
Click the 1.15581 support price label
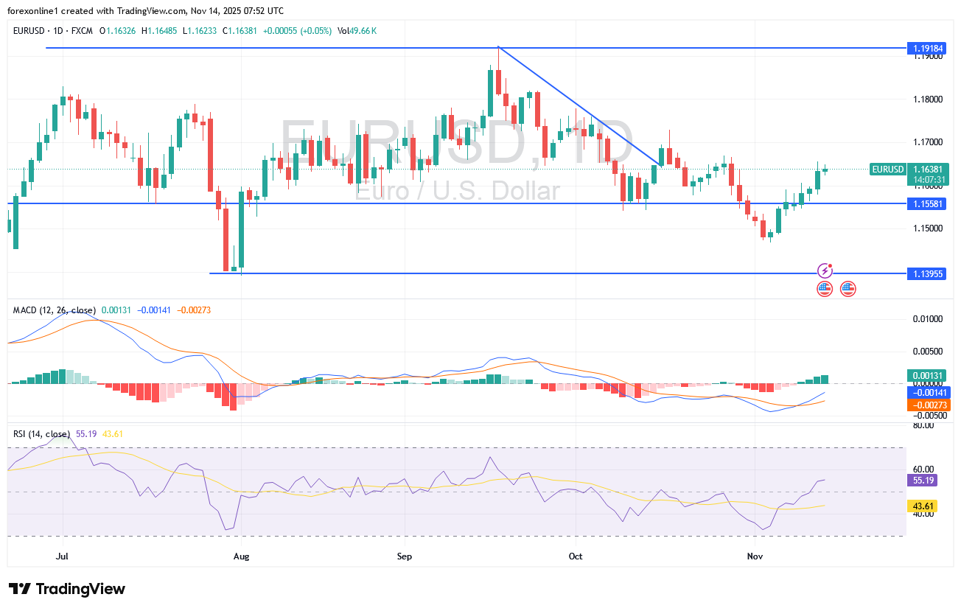(927, 204)
